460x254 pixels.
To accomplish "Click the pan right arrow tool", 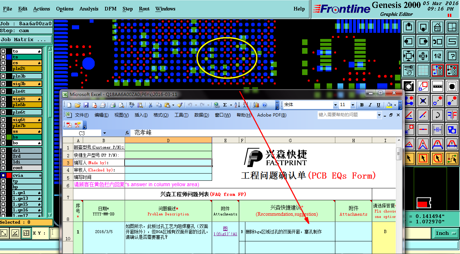I will [423, 41].
